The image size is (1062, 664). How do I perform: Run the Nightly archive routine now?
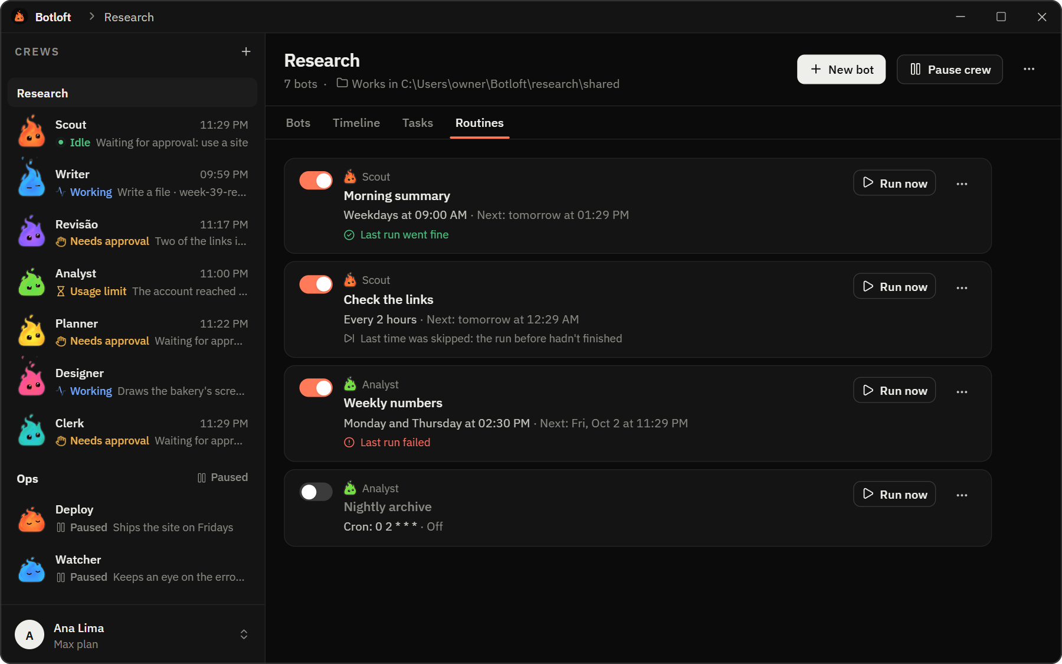pyautogui.click(x=894, y=494)
